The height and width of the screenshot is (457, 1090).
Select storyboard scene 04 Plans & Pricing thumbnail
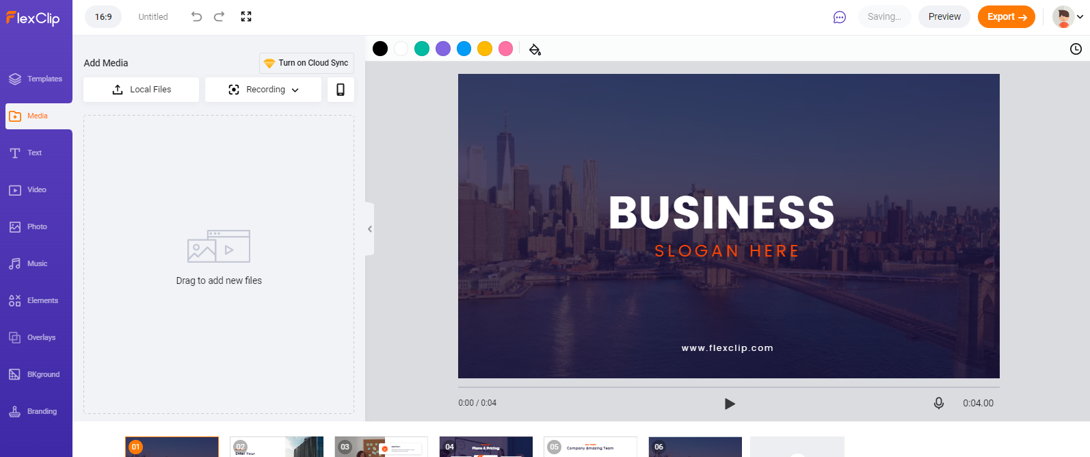[486, 447]
